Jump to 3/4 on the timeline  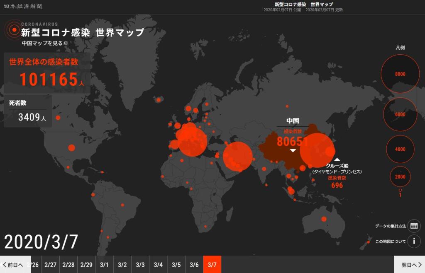click(x=158, y=265)
